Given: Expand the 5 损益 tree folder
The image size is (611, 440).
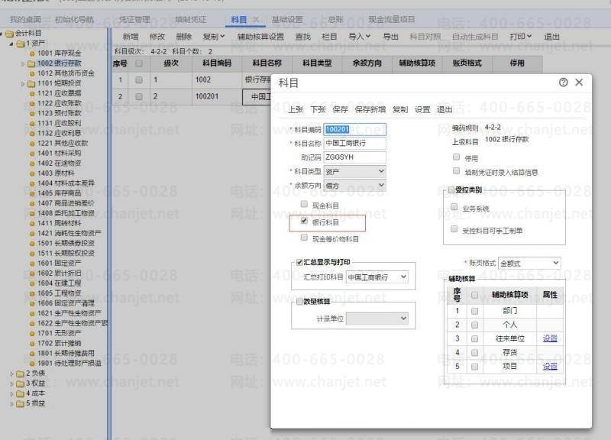Looking at the screenshot, I should pyautogui.click(x=11, y=403).
